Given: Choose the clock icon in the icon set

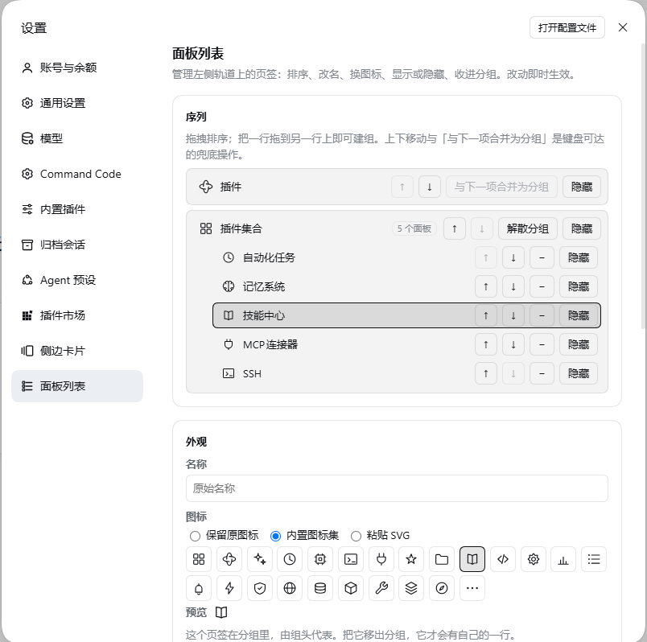Looking at the screenshot, I should click(290, 559).
